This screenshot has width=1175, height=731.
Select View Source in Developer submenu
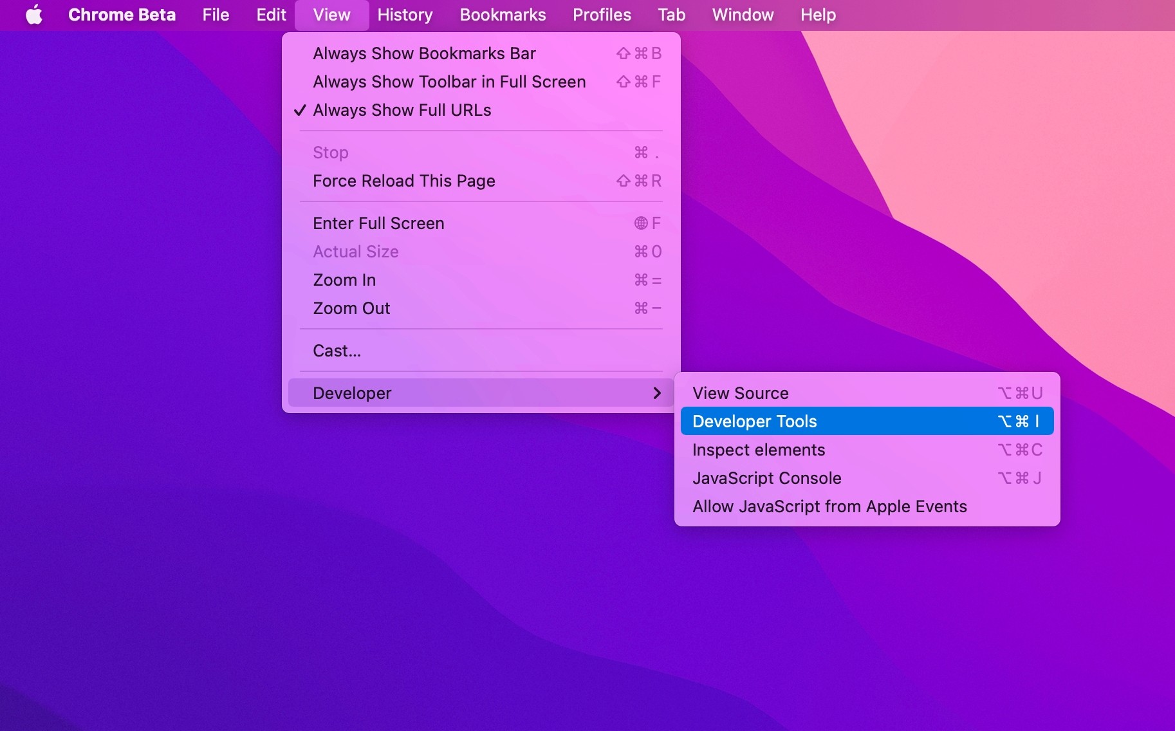[x=867, y=393]
